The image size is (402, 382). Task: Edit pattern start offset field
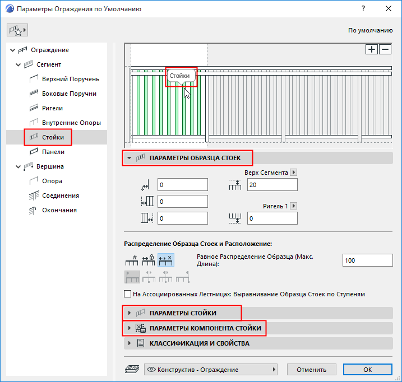183,202
